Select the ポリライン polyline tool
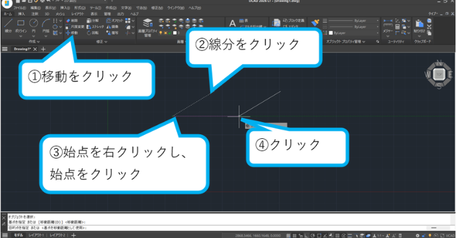Image resolution: width=456 pixels, height=238 pixels. click(21, 25)
